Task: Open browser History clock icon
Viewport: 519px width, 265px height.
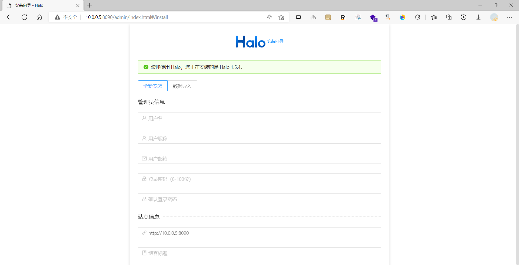Action: tap(464, 17)
